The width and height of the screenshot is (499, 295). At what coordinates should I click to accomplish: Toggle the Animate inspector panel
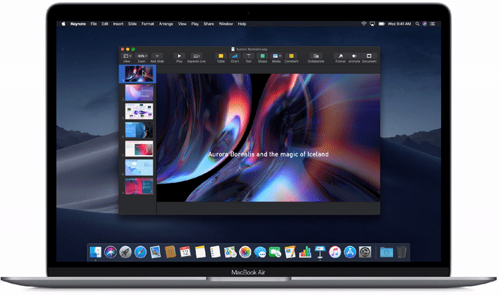click(x=354, y=56)
